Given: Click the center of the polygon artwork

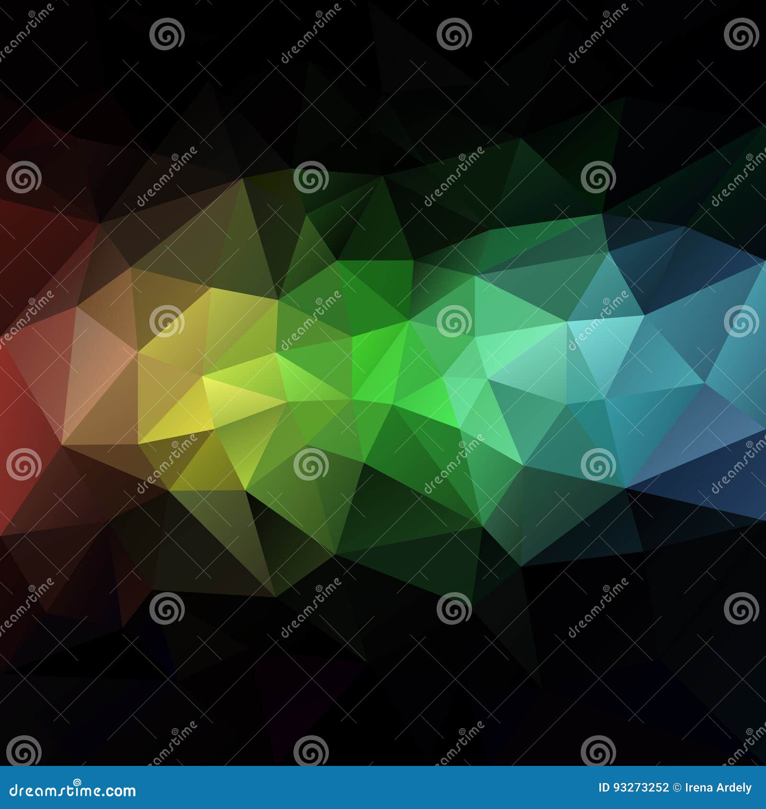Looking at the screenshot, I should pos(383,383).
